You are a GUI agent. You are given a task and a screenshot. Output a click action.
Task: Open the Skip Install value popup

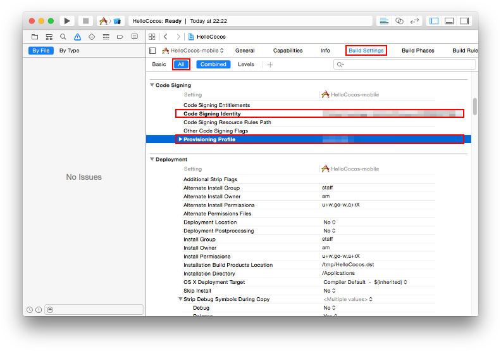coord(330,291)
